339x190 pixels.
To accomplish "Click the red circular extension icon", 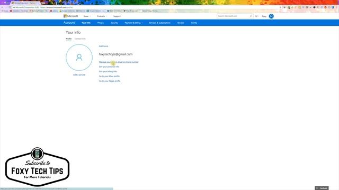I will point(325,7).
